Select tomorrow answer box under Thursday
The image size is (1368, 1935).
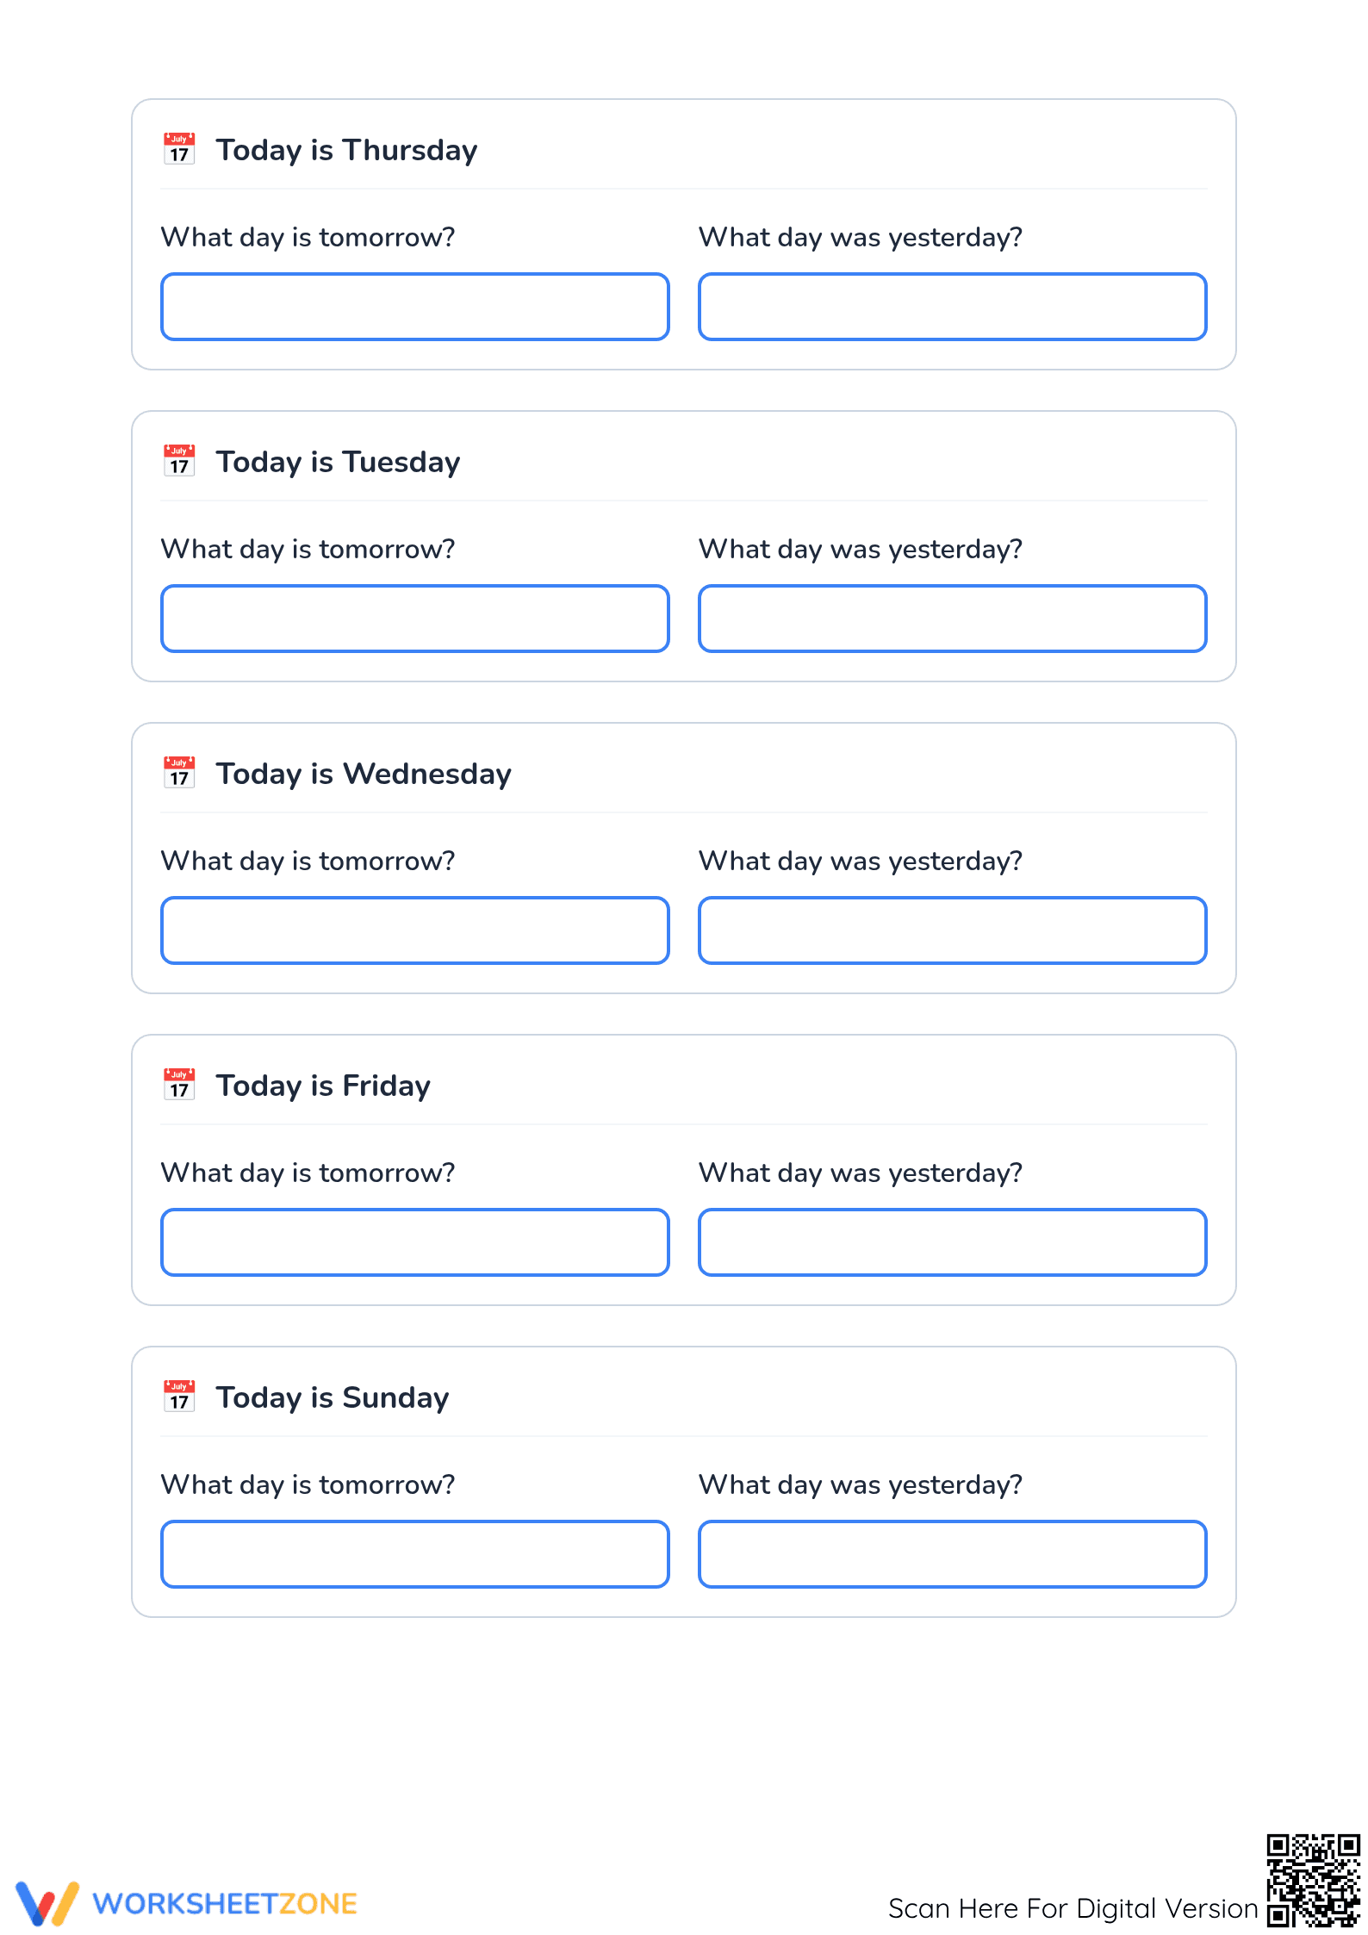pos(415,307)
